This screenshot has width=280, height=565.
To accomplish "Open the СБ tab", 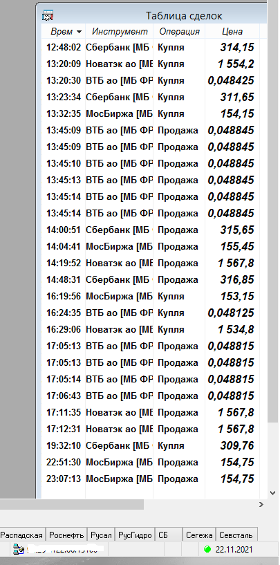I will click(x=169, y=535).
